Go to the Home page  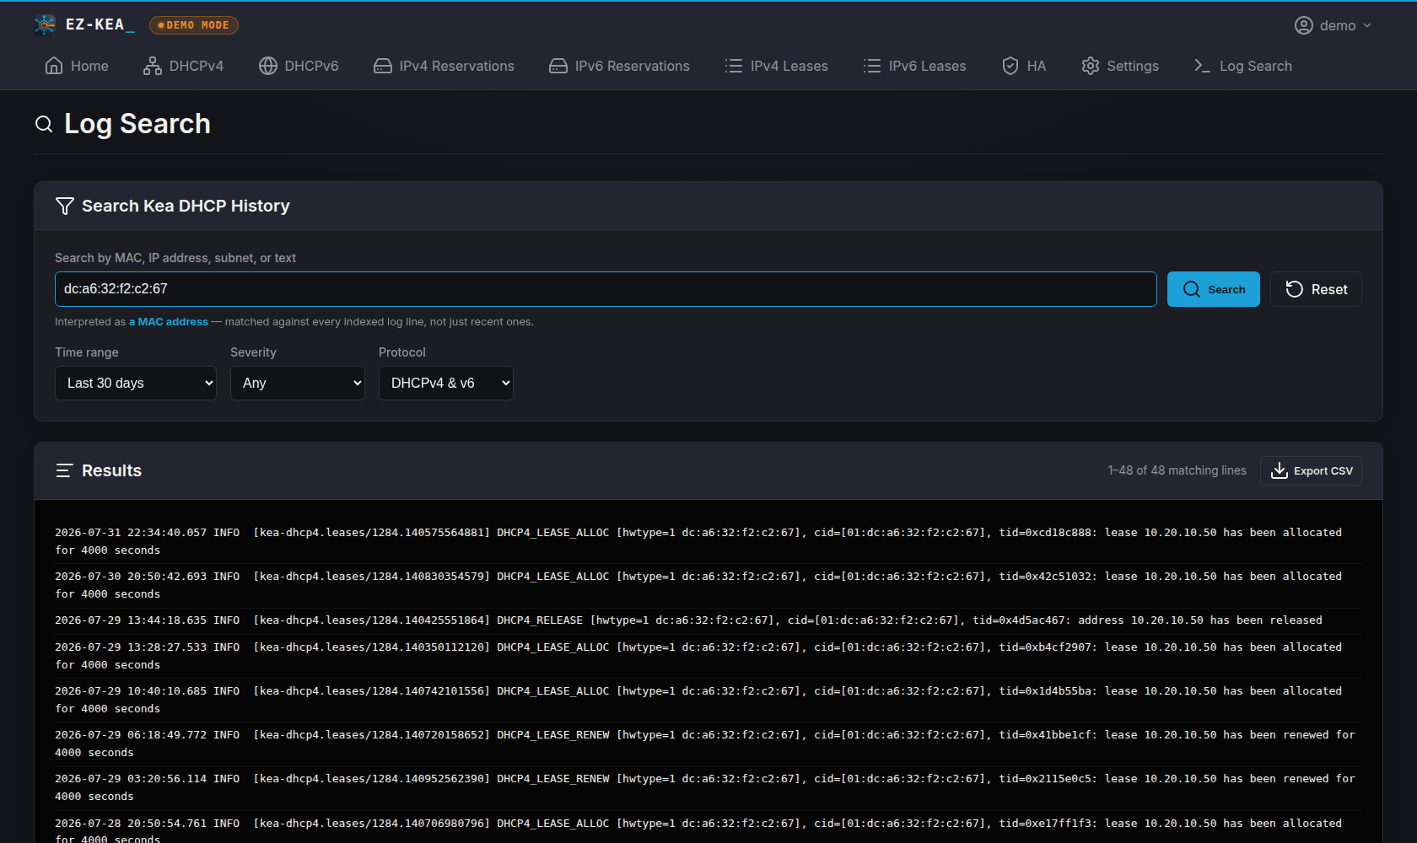click(x=77, y=66)
